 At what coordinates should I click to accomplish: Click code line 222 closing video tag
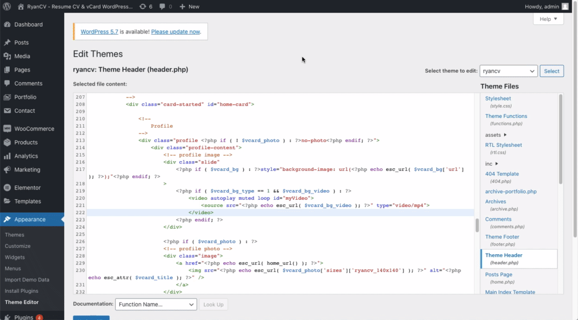[201, 213]
